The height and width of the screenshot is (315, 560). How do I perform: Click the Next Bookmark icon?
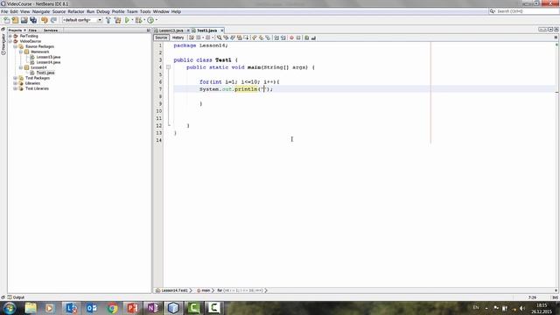(261, 38)
